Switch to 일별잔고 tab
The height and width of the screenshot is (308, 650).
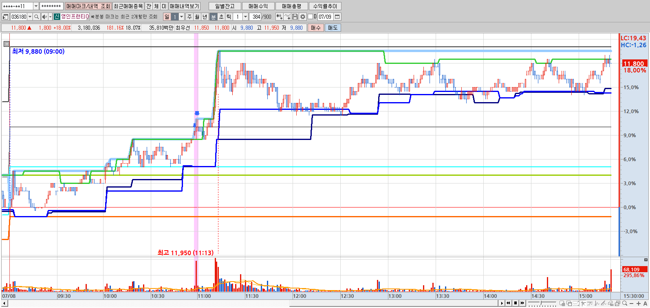[x=225, y=6]
